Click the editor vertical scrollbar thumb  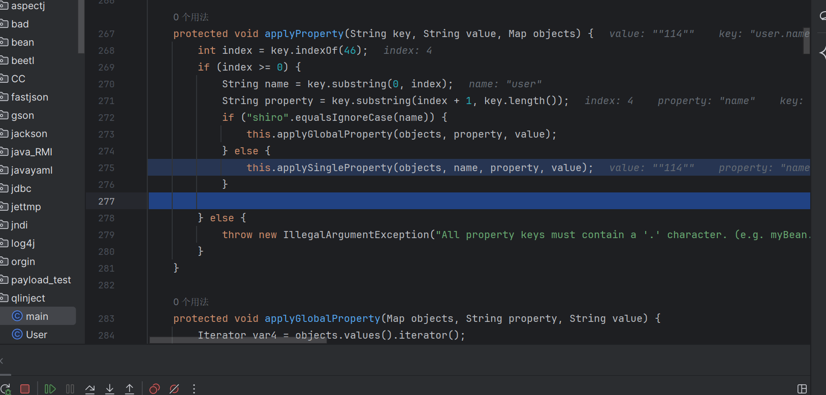[x=806, y=41]
